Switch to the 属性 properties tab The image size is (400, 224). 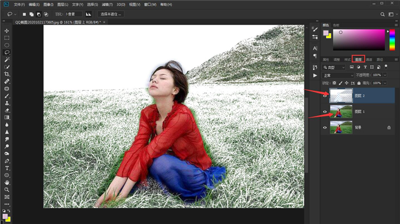pos(326,59)
